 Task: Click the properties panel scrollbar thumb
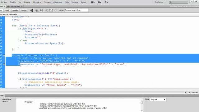tap(142, 102)
